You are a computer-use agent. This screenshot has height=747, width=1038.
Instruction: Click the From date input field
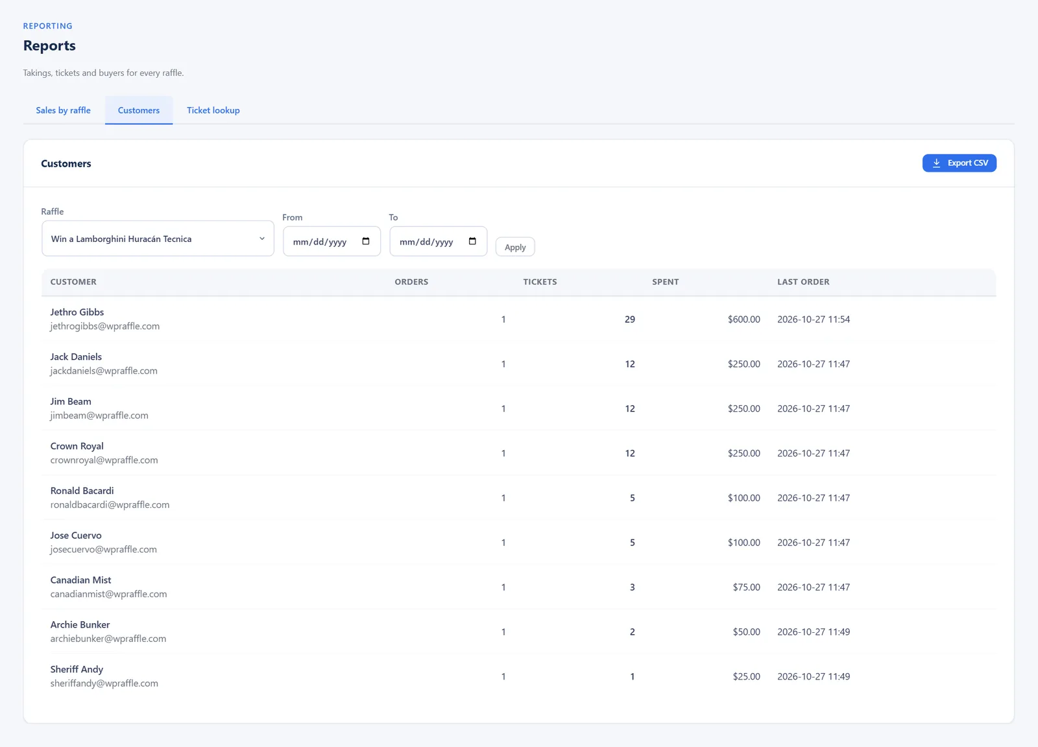tap(332, 242)
